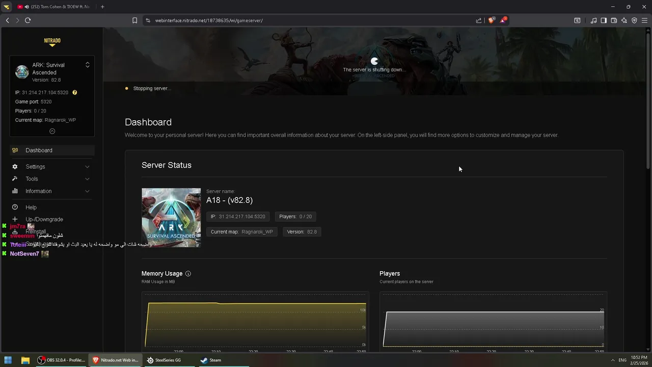Click the Up-/Downgrade plus icon
652x367 pixels.
[x=15, y=219]
